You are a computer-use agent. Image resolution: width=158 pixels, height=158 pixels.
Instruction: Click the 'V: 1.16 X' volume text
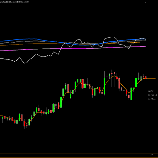click(153, 95)
